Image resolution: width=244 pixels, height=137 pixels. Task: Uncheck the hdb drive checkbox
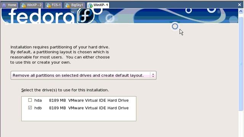coord(30,107)
